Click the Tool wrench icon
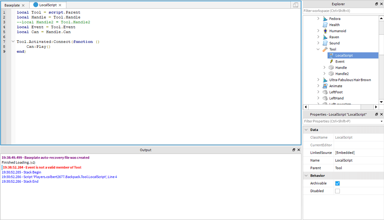 pos(325,49)
